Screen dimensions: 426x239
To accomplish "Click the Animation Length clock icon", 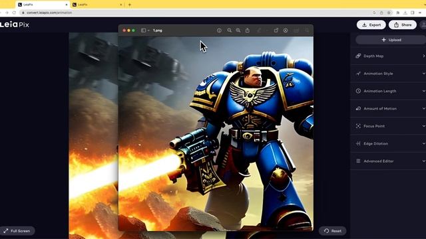I will tap(358, 91).
